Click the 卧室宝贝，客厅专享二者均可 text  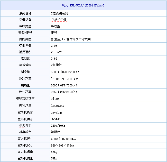71,39
